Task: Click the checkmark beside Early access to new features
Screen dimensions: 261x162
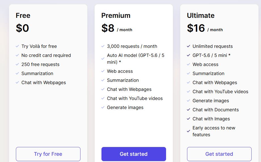Action: 188,131
